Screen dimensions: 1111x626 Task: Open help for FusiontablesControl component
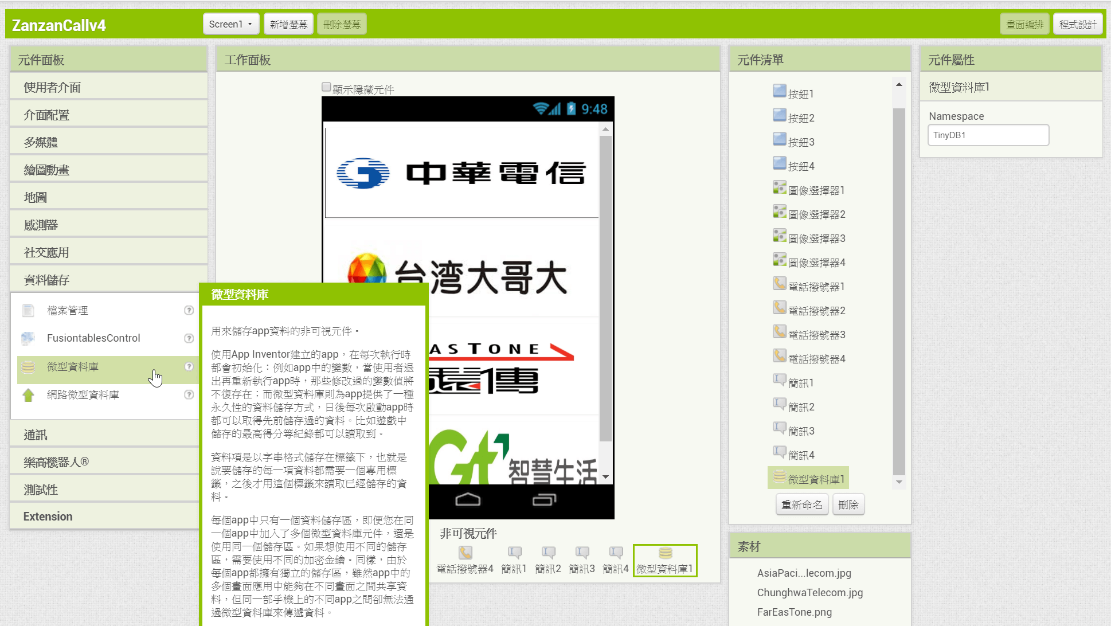click(x=189, y=338)
